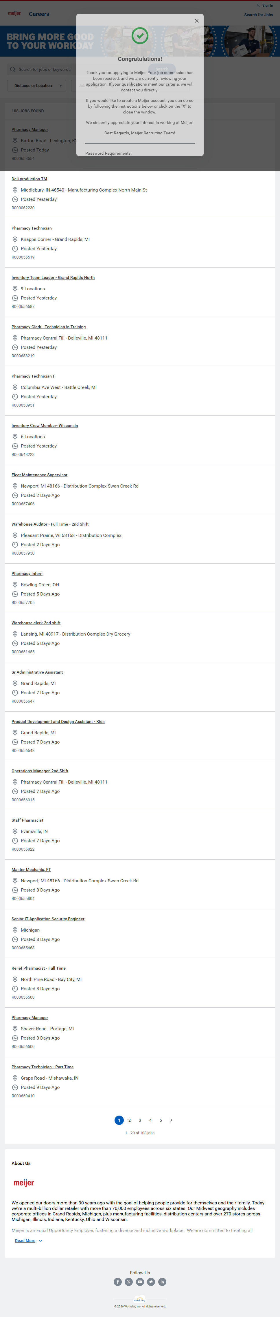Click the Facebook icon in footer
This screenshot has height=1317, width=280.
click(118, 1282)
